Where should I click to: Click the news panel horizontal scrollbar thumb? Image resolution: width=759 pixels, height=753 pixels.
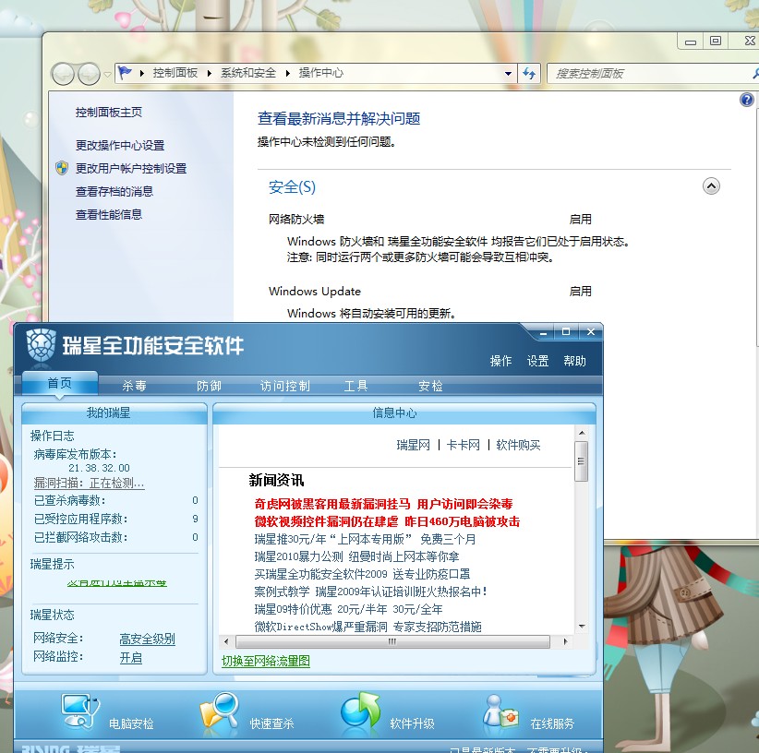pyautogui.click(x=392, y=641)
